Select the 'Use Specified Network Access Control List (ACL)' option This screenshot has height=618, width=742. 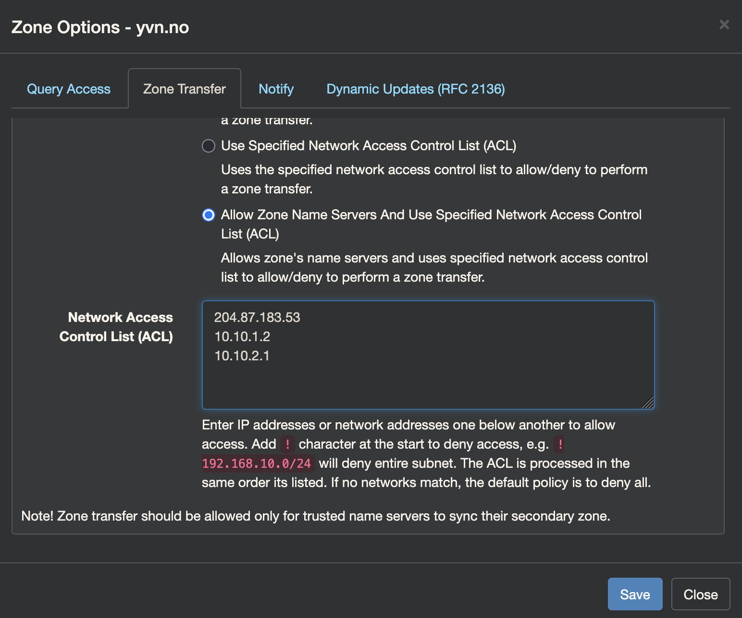[208, 146]
